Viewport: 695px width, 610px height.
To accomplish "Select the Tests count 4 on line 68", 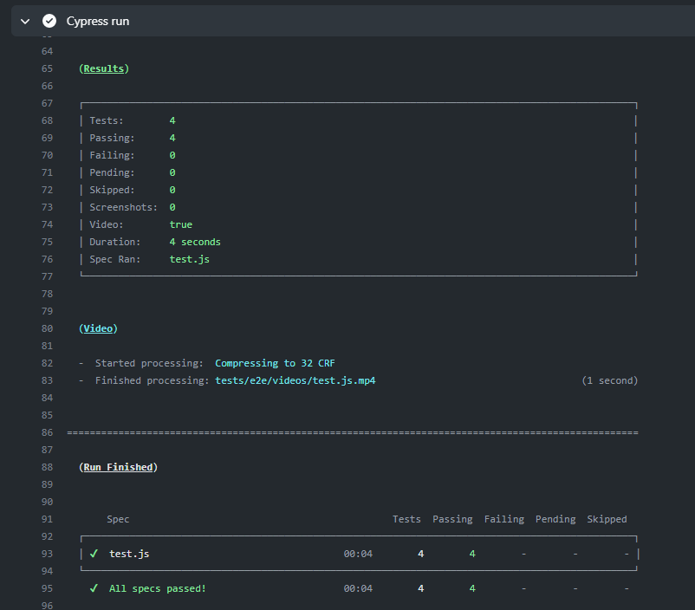I will pos(172,120).
